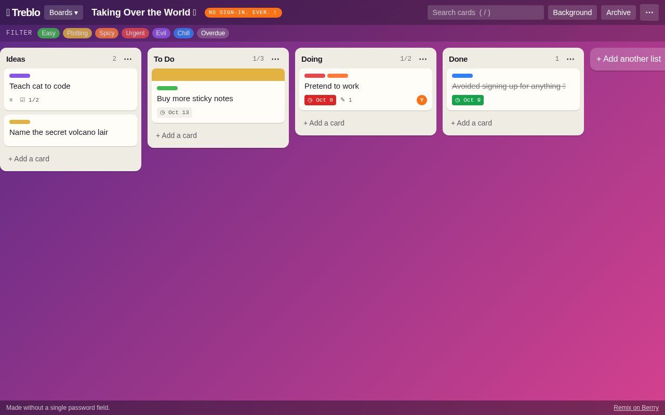Focus the Search cards field
Screen dimensions: 665x415
tap(486, 12)
